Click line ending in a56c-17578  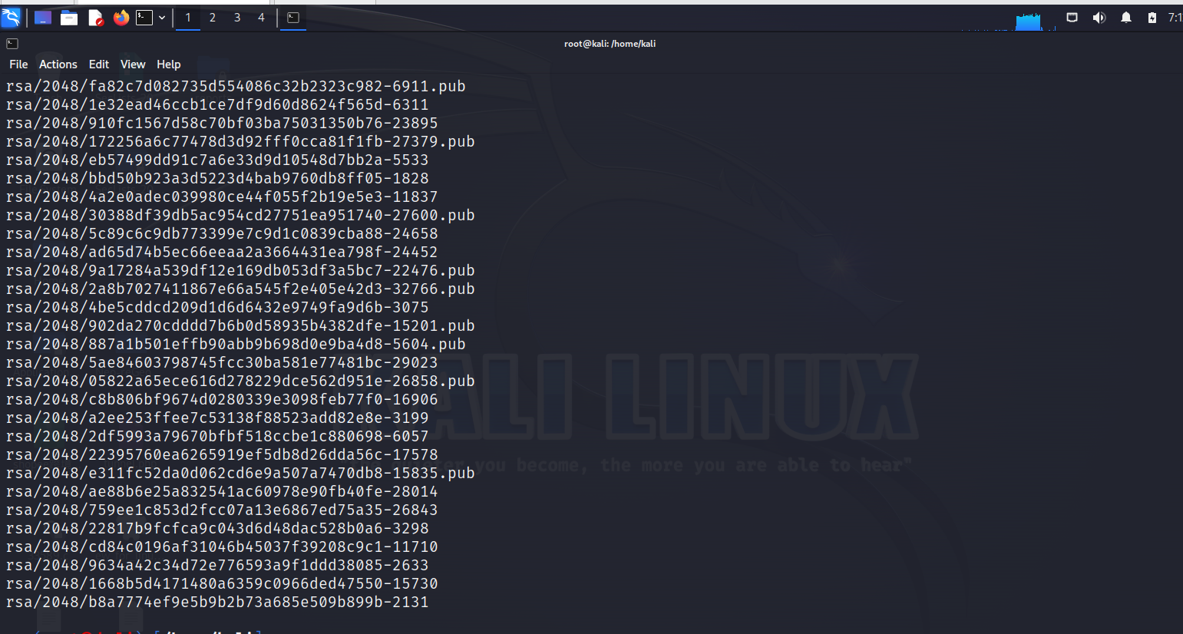[x=222, y=454]
